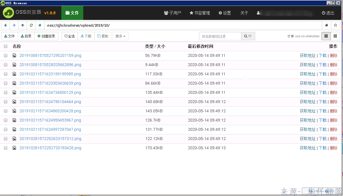Get address for 201910211571624865200428.png
343x196 pixels.
(308, 111)
